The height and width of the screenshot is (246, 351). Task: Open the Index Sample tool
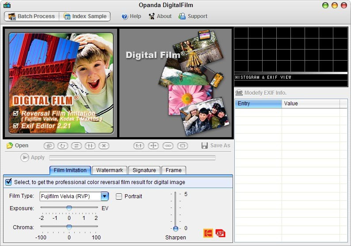tap(85, 16)
